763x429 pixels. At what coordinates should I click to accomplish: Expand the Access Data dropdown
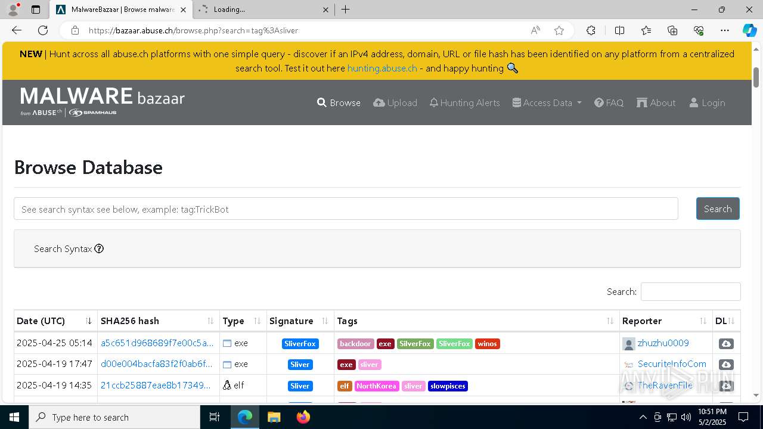point(547,102)
